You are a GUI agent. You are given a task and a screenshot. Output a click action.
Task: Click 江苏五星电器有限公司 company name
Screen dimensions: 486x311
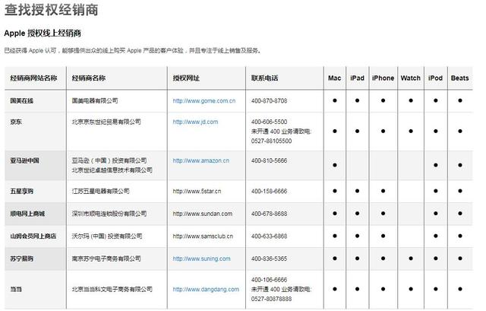coord(100,192)
